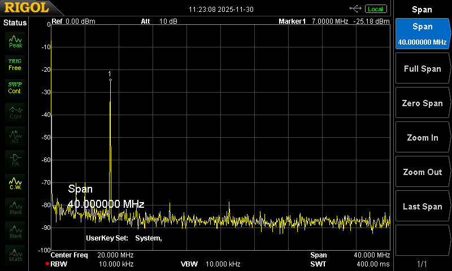Click the Peak detector status icon
This screenshot has height=271, width=452.
pos(15,41)
